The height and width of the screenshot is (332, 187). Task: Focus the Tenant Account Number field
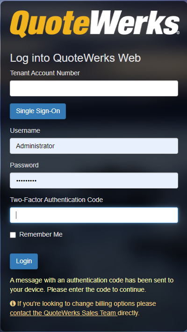(94, 88)
